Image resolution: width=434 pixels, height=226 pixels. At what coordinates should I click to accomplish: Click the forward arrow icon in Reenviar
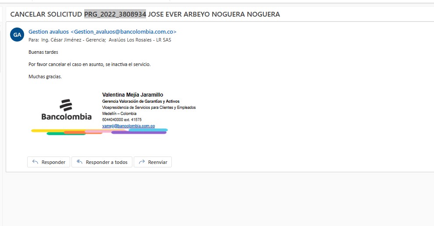(142, 162)
